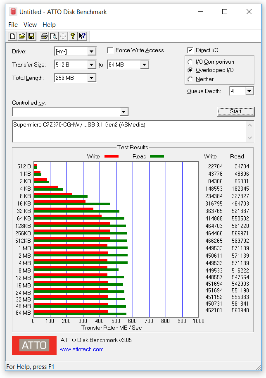Screen dimensions: 266x378
Task: Click the Start button
Action: [x=235, y=112]
